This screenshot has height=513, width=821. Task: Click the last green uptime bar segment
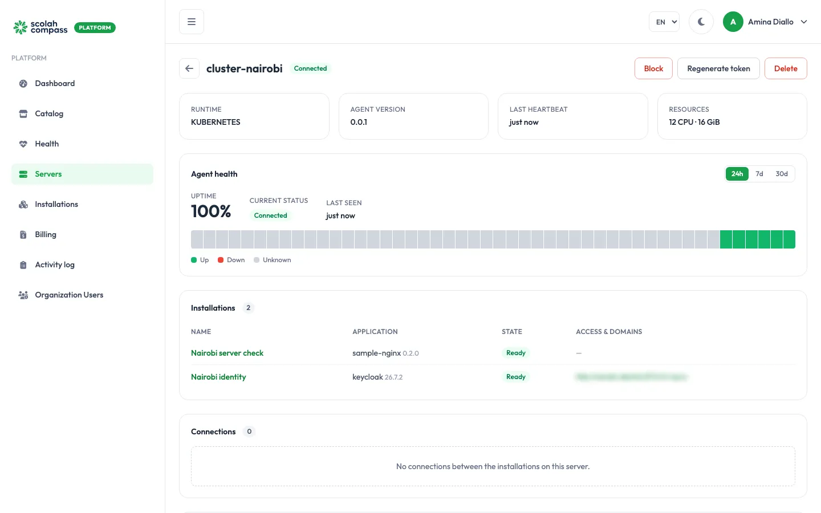pos(789,239)
